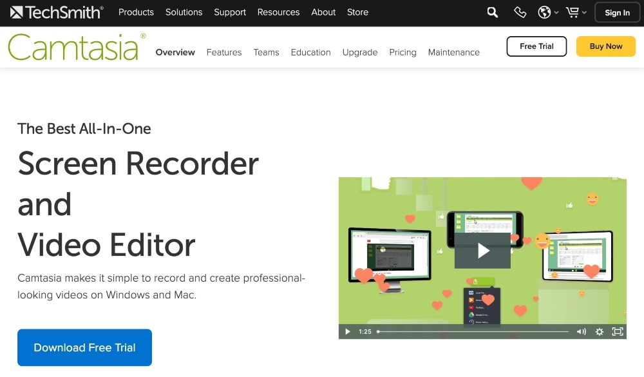The height and width of the screenshot is (377, 644).
Task: Click the globe language selector icon
Action: [543, 12]
